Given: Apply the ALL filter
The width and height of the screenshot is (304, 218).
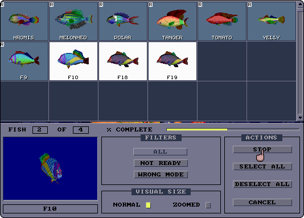Looking at the screenshot, I should tap(161, 152).
